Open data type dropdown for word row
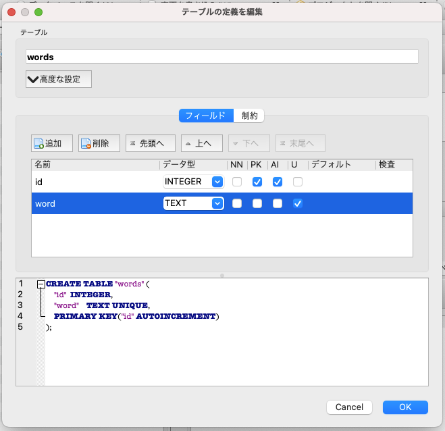Viewport: 445px width, 431px height. [x=217, y=203]
